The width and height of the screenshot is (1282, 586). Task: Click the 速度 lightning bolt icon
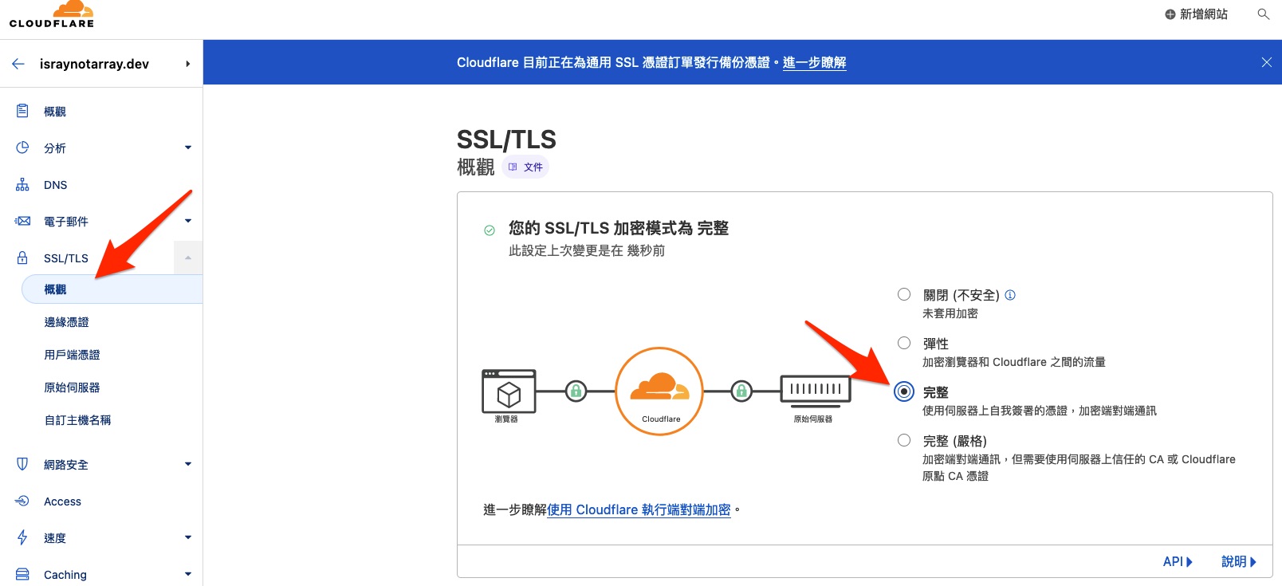tap(22, 538)
